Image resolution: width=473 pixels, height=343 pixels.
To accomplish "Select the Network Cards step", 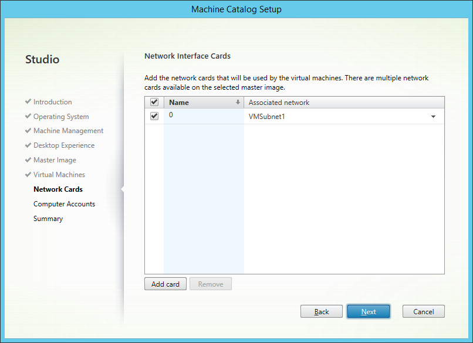I will (x=58, y=189).
